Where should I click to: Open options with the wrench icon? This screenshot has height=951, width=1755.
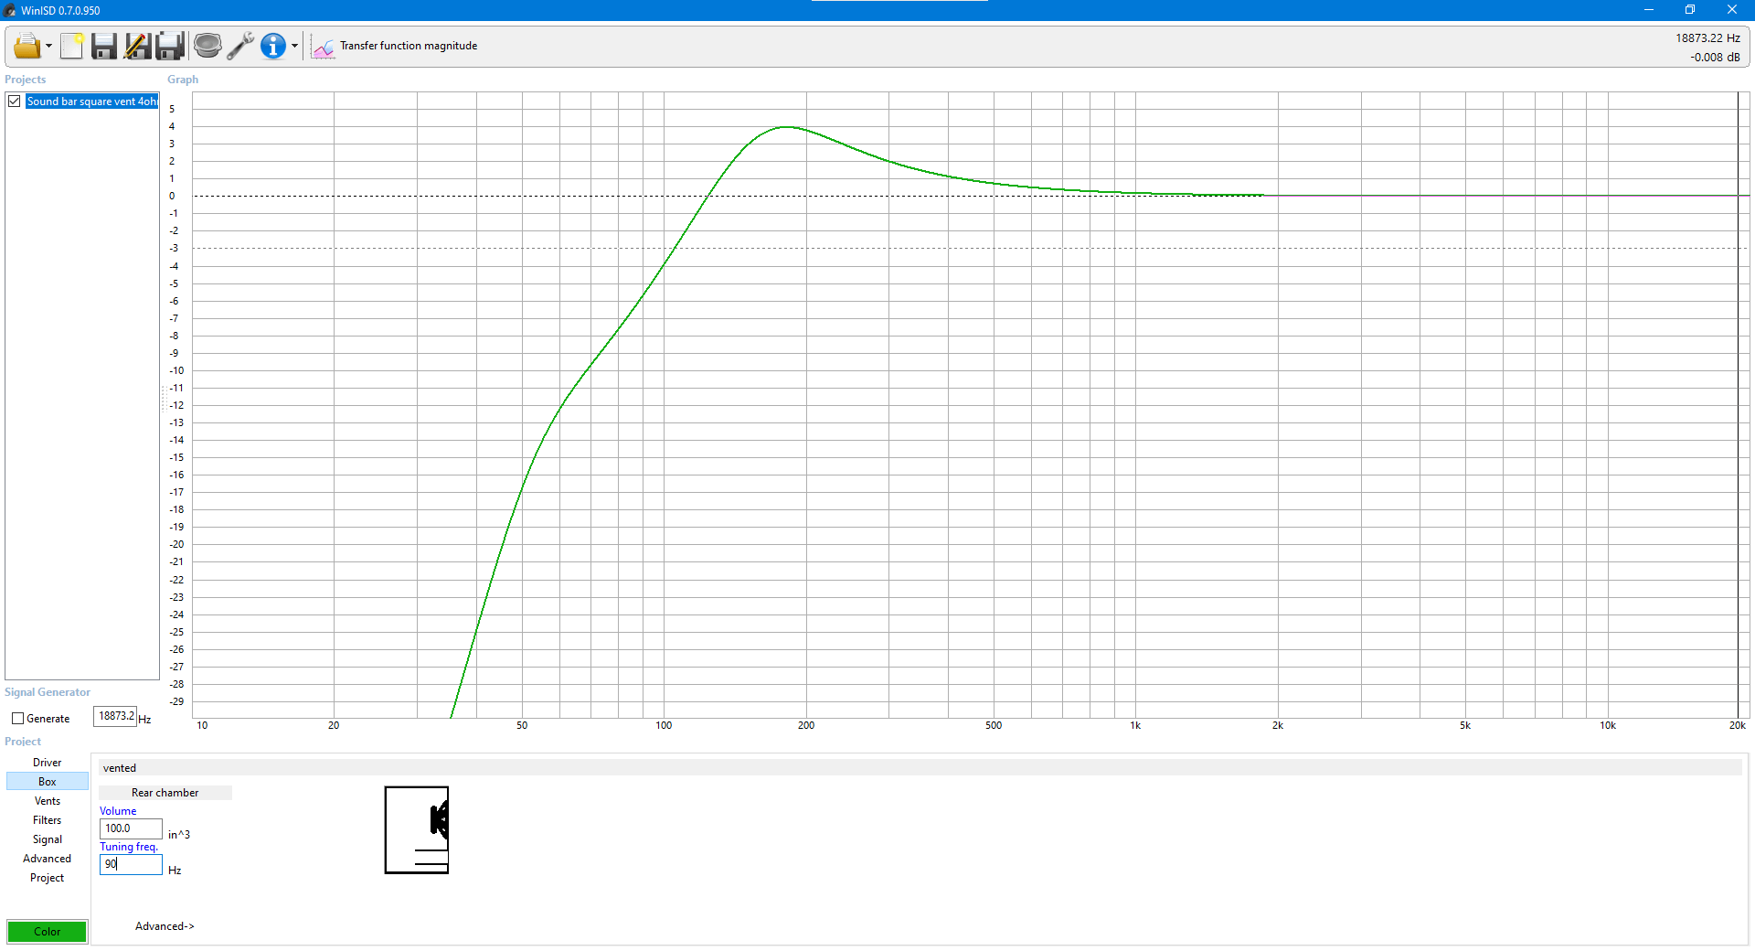240,46
